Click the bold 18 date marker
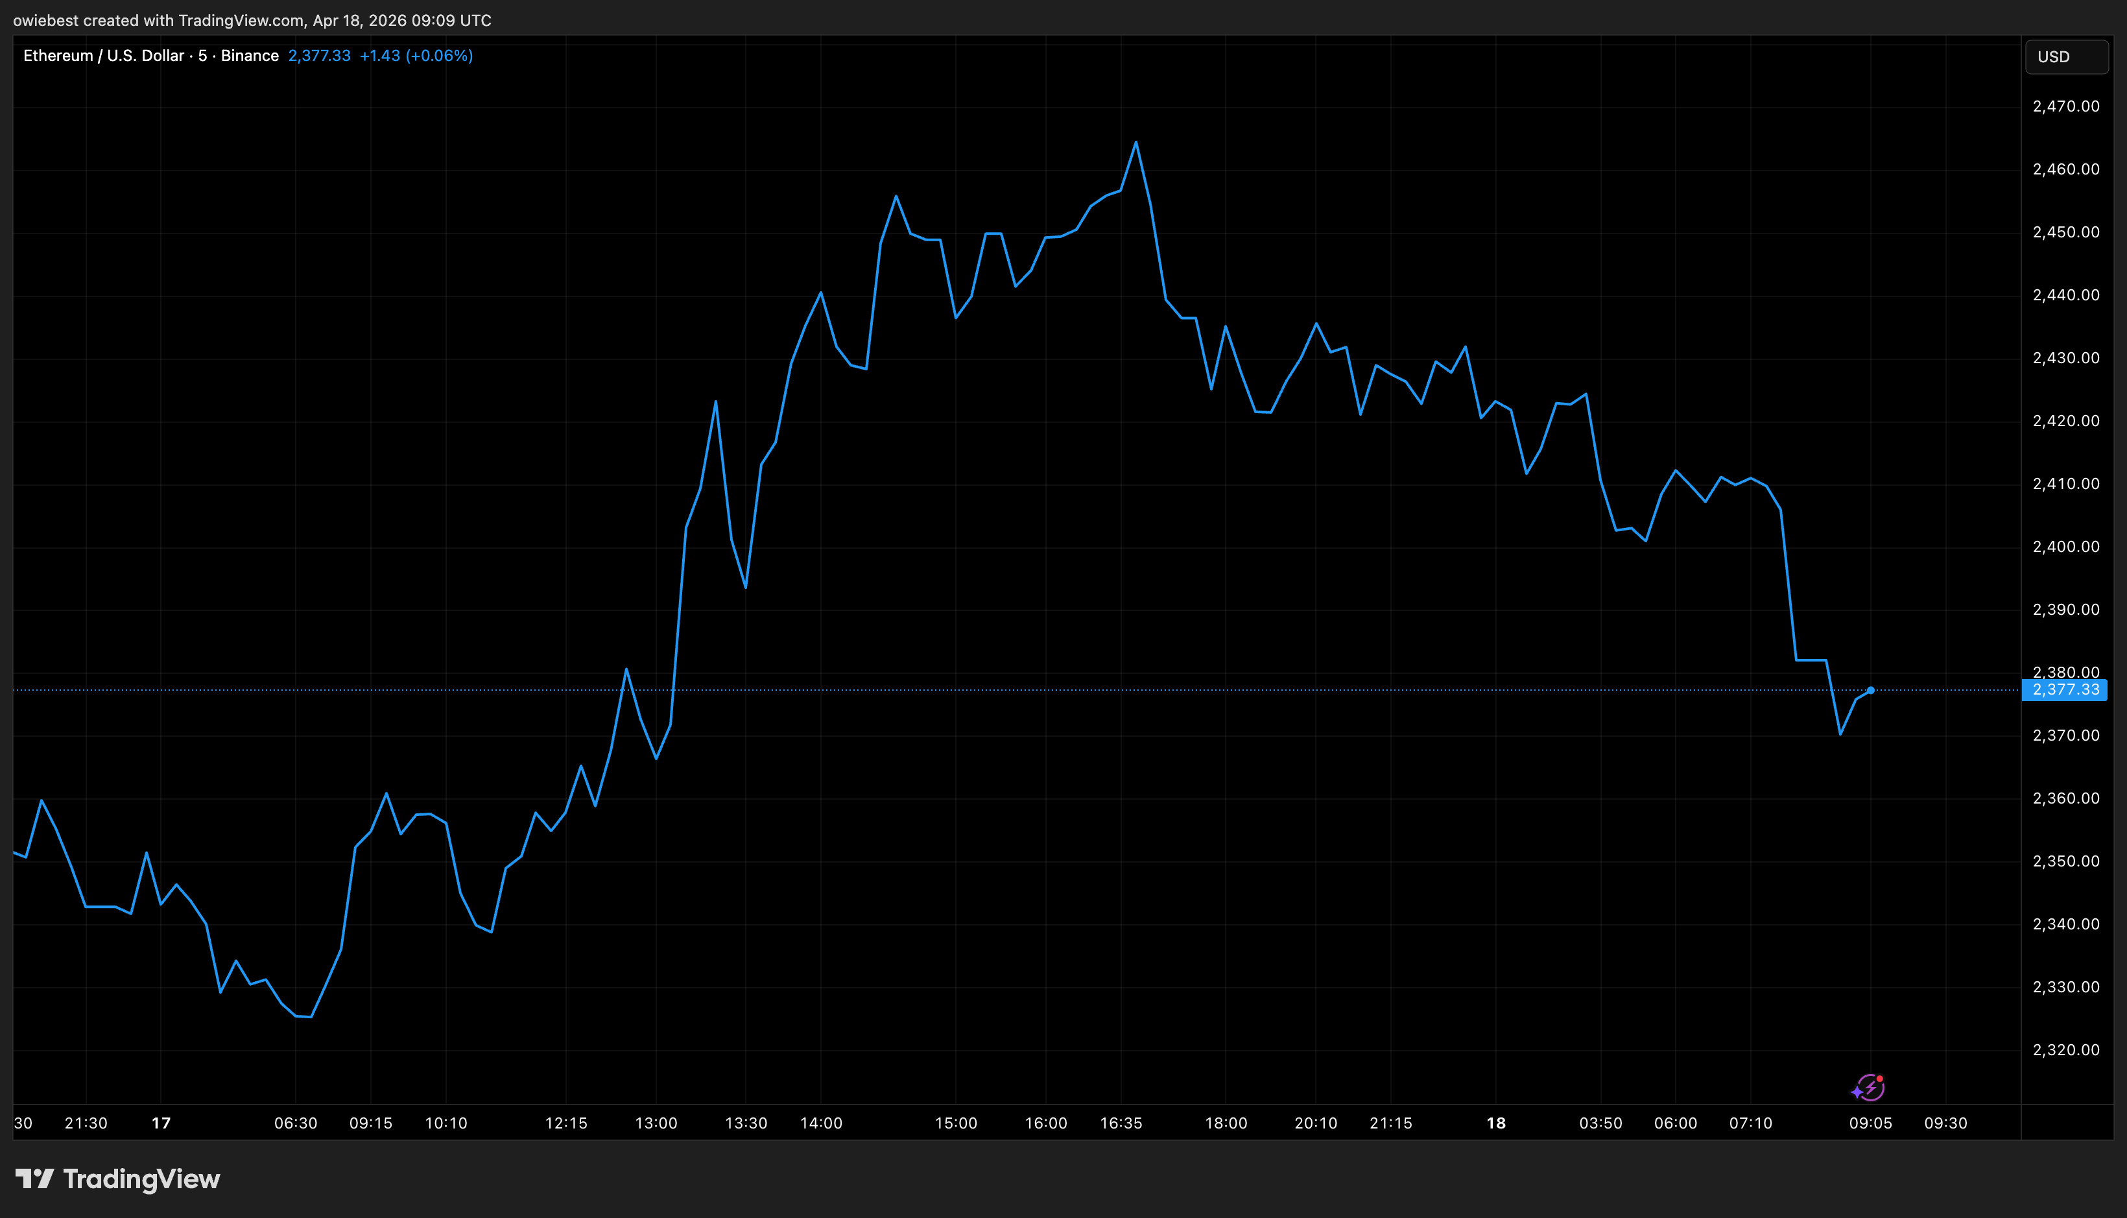 pyautogui.click(x=1495, y=1123)
